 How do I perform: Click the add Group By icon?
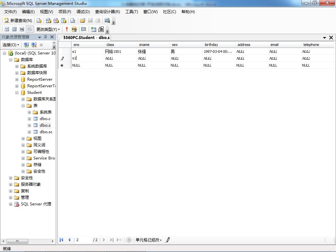[84, 29]
